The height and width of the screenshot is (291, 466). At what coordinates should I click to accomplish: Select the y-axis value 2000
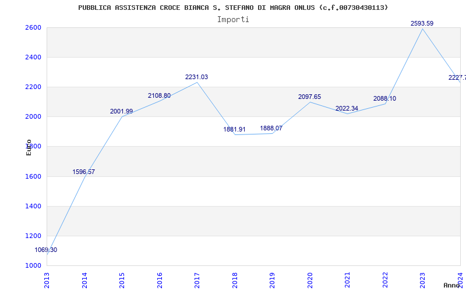[x=33, y=117]
